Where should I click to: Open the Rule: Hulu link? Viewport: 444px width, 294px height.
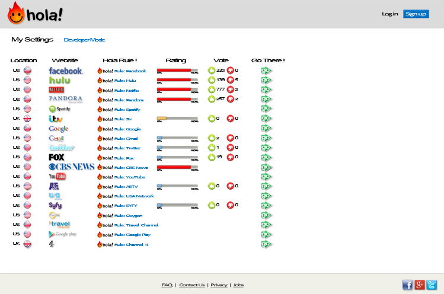coord(125,81)
